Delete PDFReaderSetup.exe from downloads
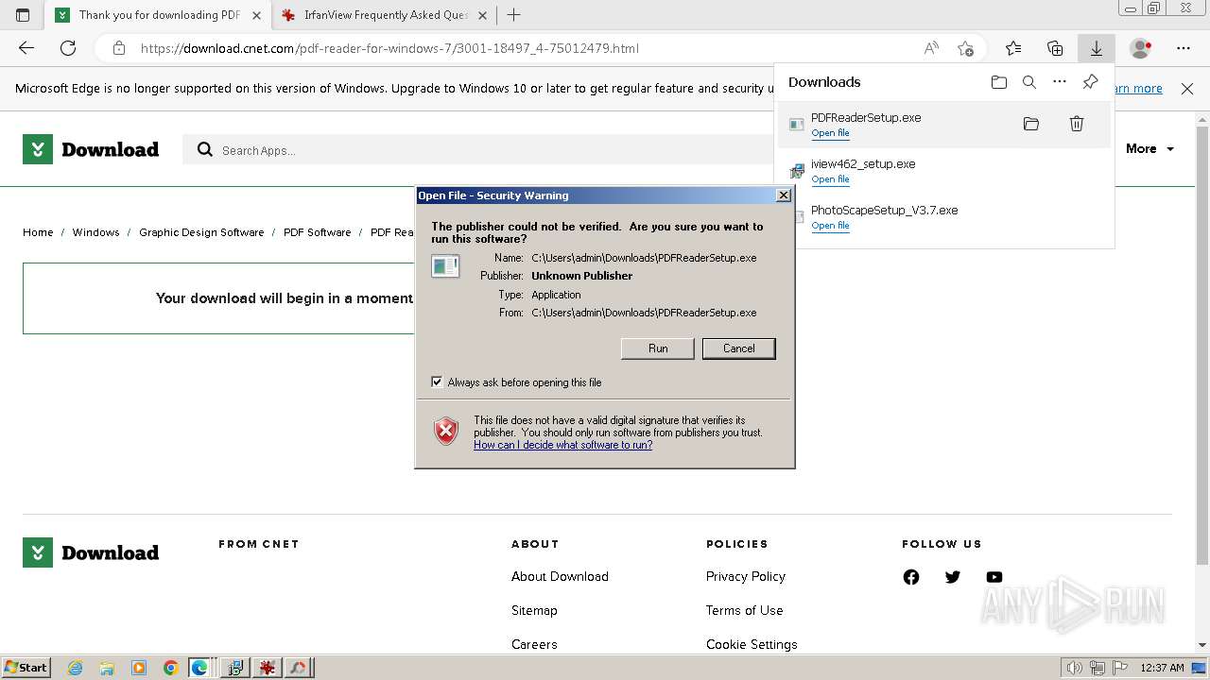The image size is (1210, 680). 1077,124
